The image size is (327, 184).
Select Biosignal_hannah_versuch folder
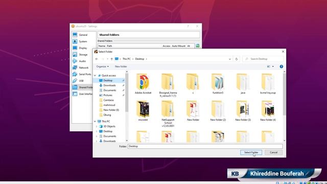click(168, 85)
